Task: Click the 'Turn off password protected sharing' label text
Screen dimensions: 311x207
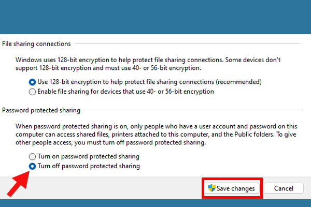Action: (x=89, y=166)
